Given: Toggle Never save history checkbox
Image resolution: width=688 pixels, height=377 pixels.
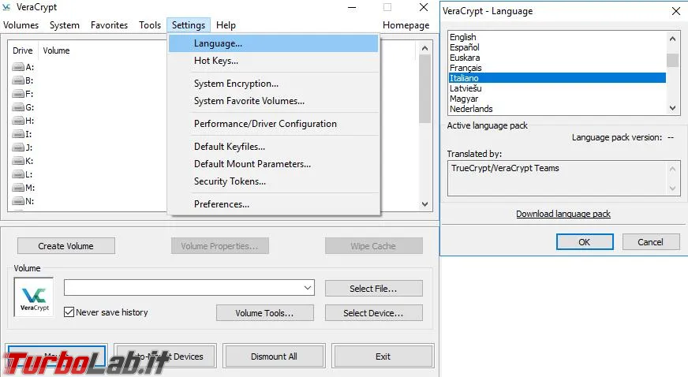Looking at the screenshot, I should pos(69,312).
